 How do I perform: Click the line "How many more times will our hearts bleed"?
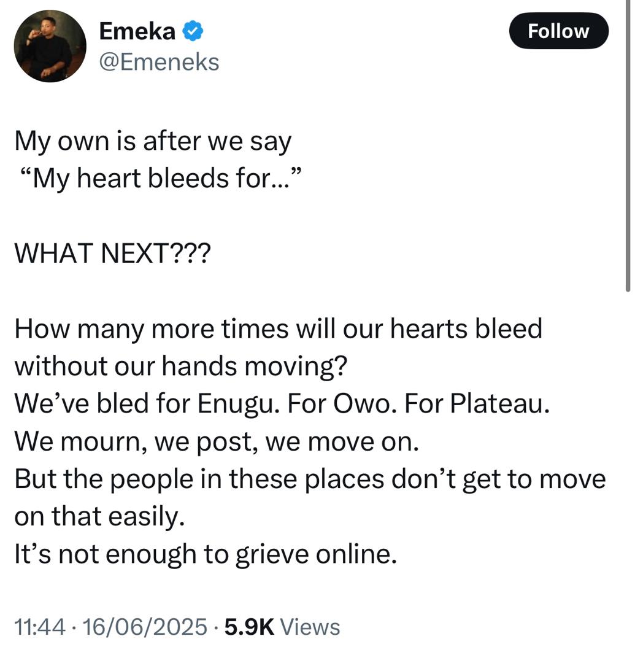tap(279, 329)
